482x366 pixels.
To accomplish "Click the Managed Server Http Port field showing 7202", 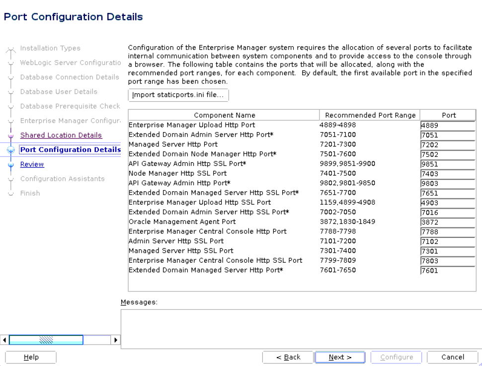I will click(x=447, y=145).
